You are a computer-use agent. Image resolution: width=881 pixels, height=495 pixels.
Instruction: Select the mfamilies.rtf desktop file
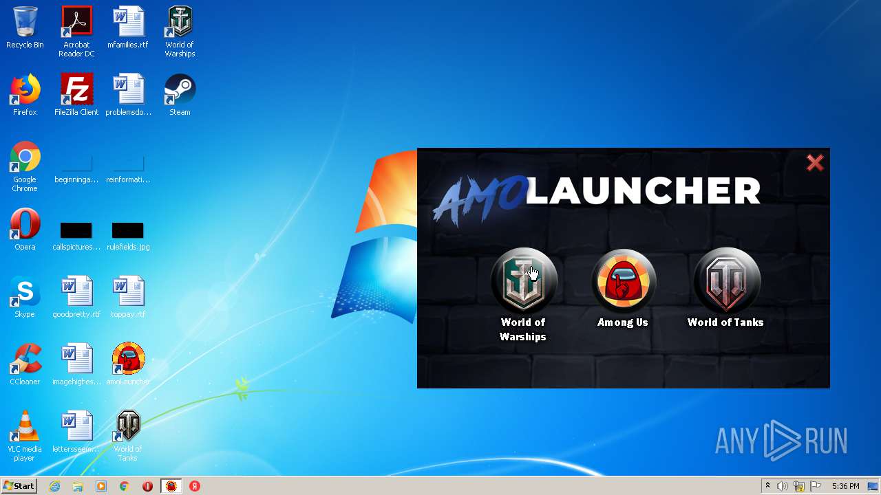(x=128, y=27)
